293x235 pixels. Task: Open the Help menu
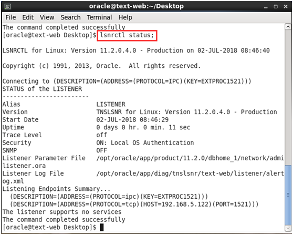point(125,17)
